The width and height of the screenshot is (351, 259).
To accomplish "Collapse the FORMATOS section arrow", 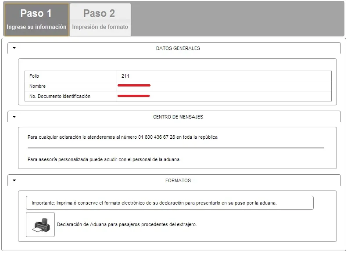I will point(14,180).
